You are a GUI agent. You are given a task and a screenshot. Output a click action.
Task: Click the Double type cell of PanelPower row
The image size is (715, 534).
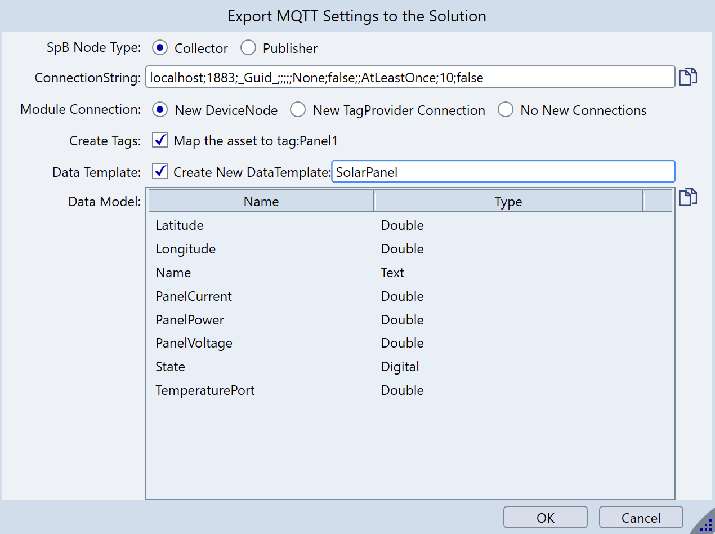pyautogui.click(x=402, y=320)
